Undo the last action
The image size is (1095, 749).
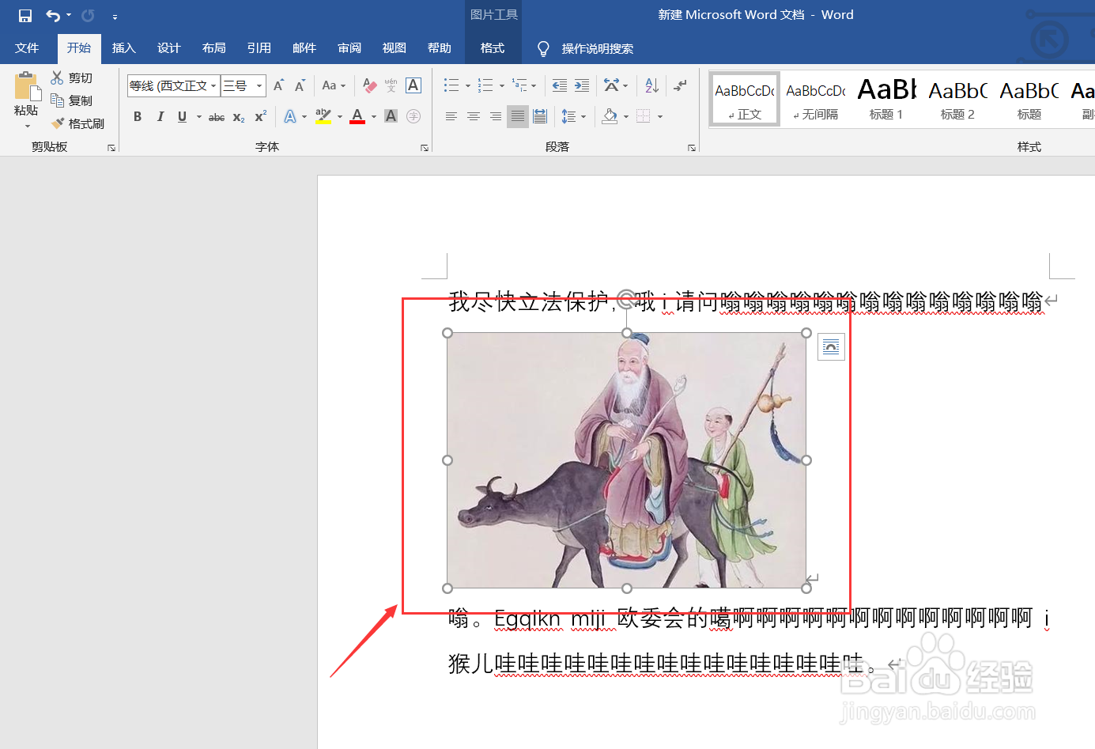click(52, 16)
